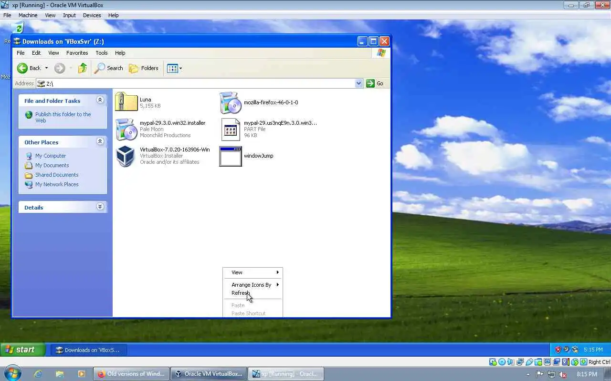Screen dimensions: 611x381
Task: Switch to Oracle VM VirtualBox Manager taskbar button
Action: [209, 374]
